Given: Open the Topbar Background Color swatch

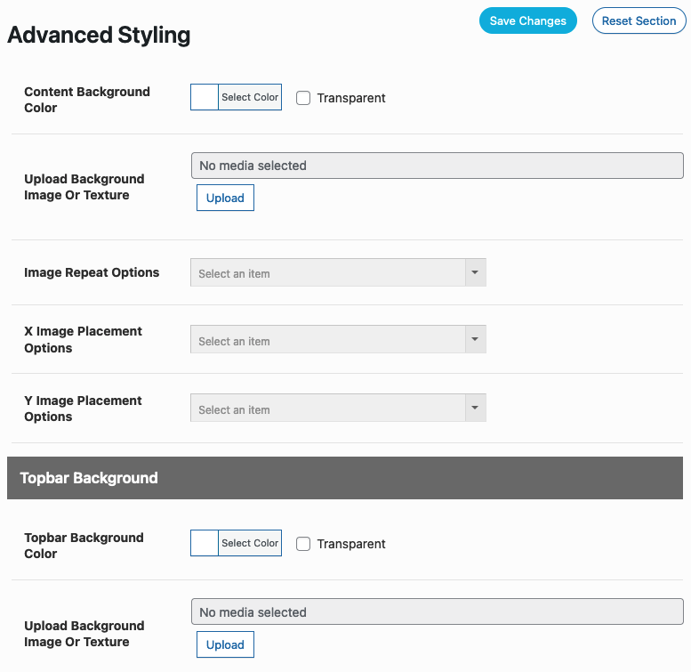Looking at the screenshot, I should 205,543.
